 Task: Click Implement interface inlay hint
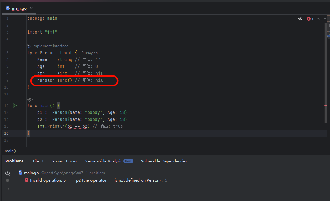50,46
